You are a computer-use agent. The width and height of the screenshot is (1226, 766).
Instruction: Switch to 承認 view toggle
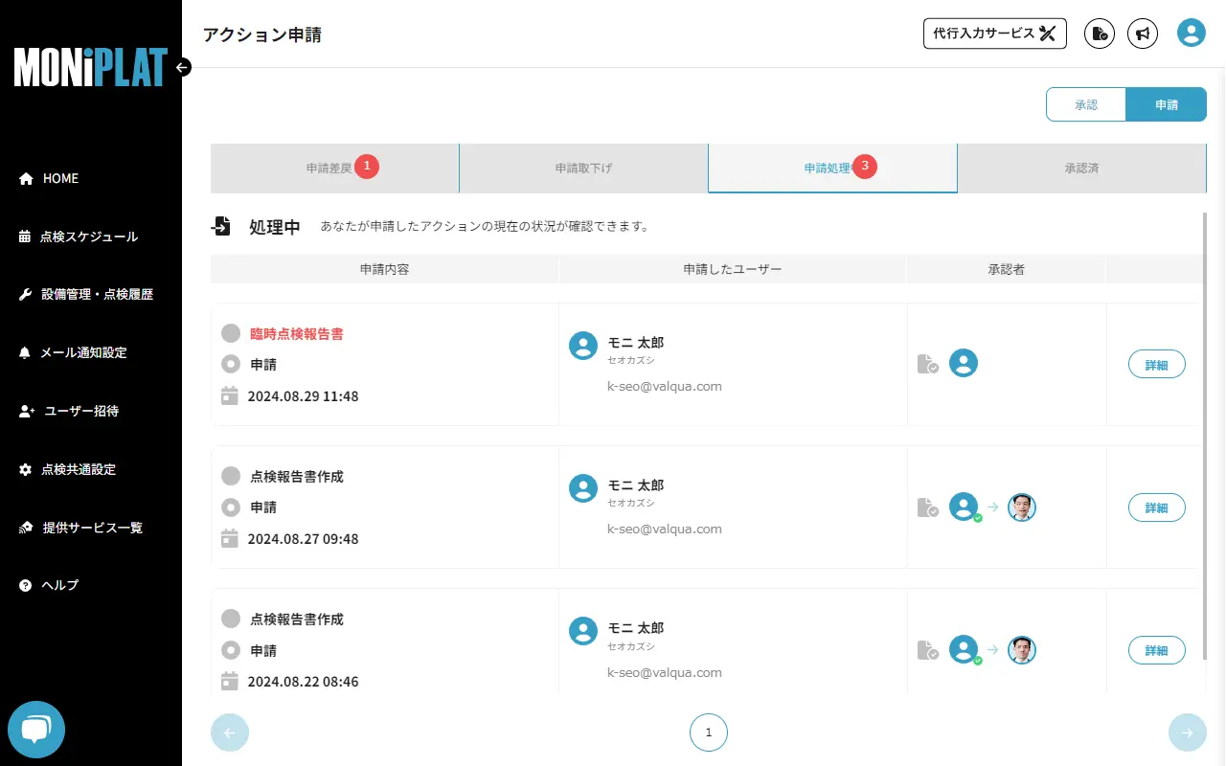[x=1085, y=105]
